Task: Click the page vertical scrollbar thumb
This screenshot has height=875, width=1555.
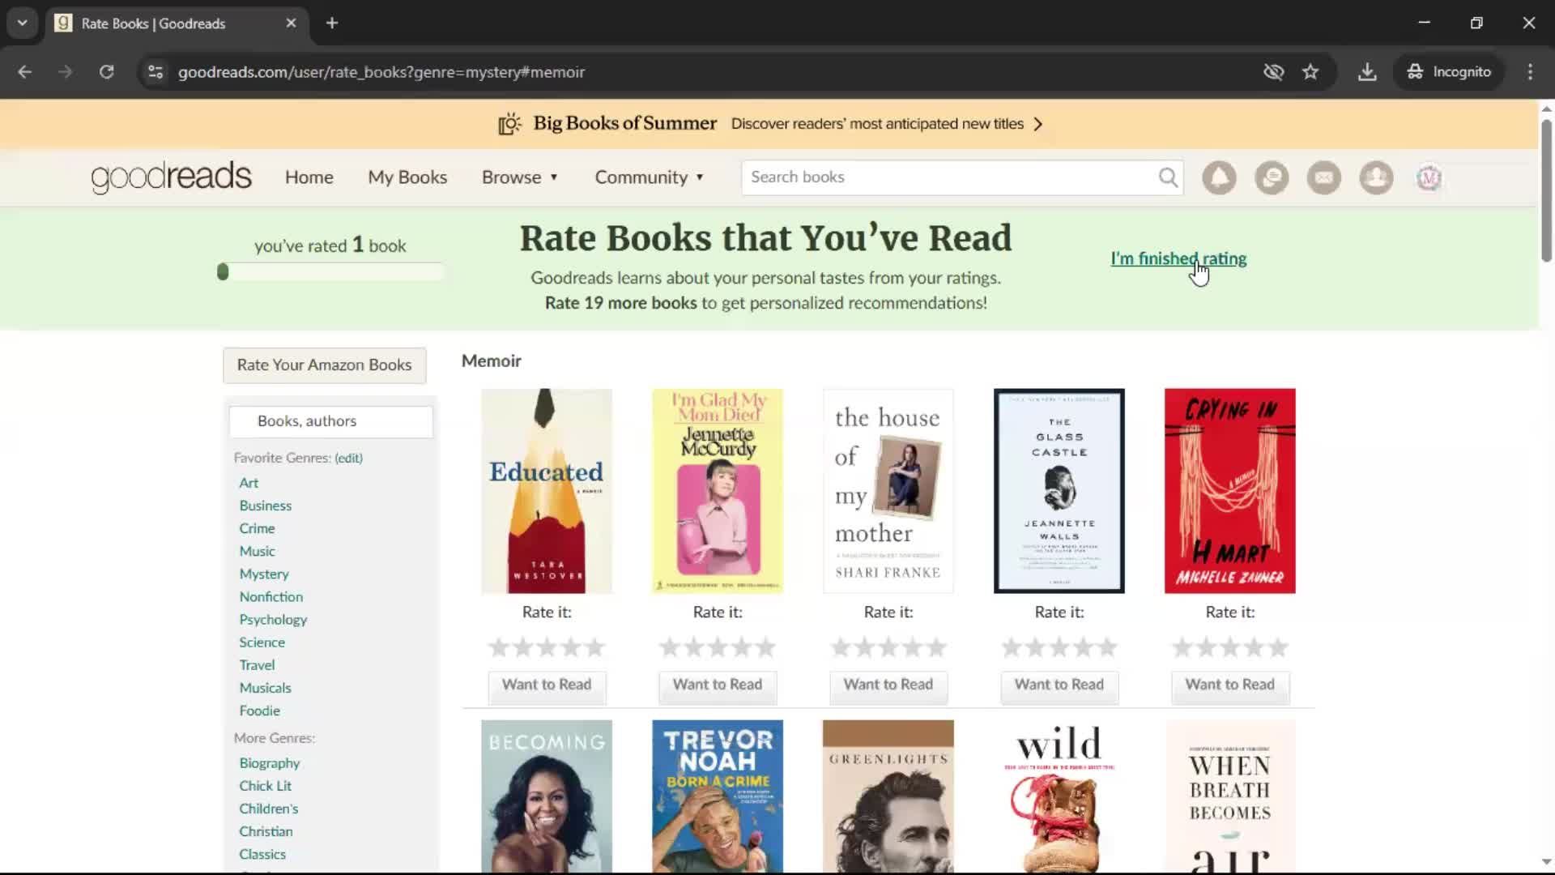Action: pos(1546,190)
